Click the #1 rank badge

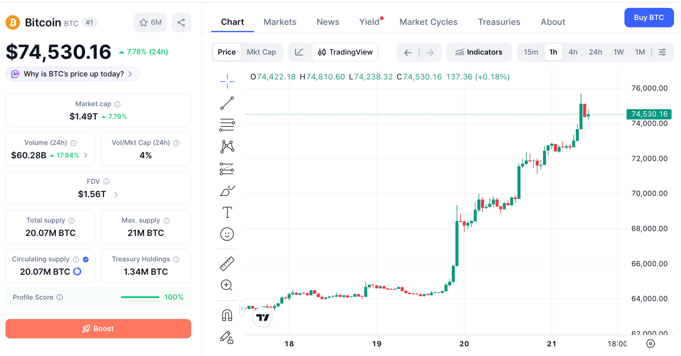tap(90, 22)
